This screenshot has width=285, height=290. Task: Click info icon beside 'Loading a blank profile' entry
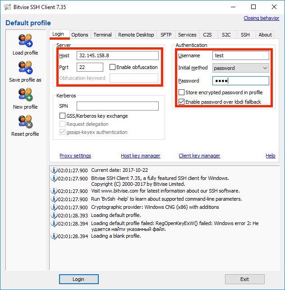tap(54, 236)
